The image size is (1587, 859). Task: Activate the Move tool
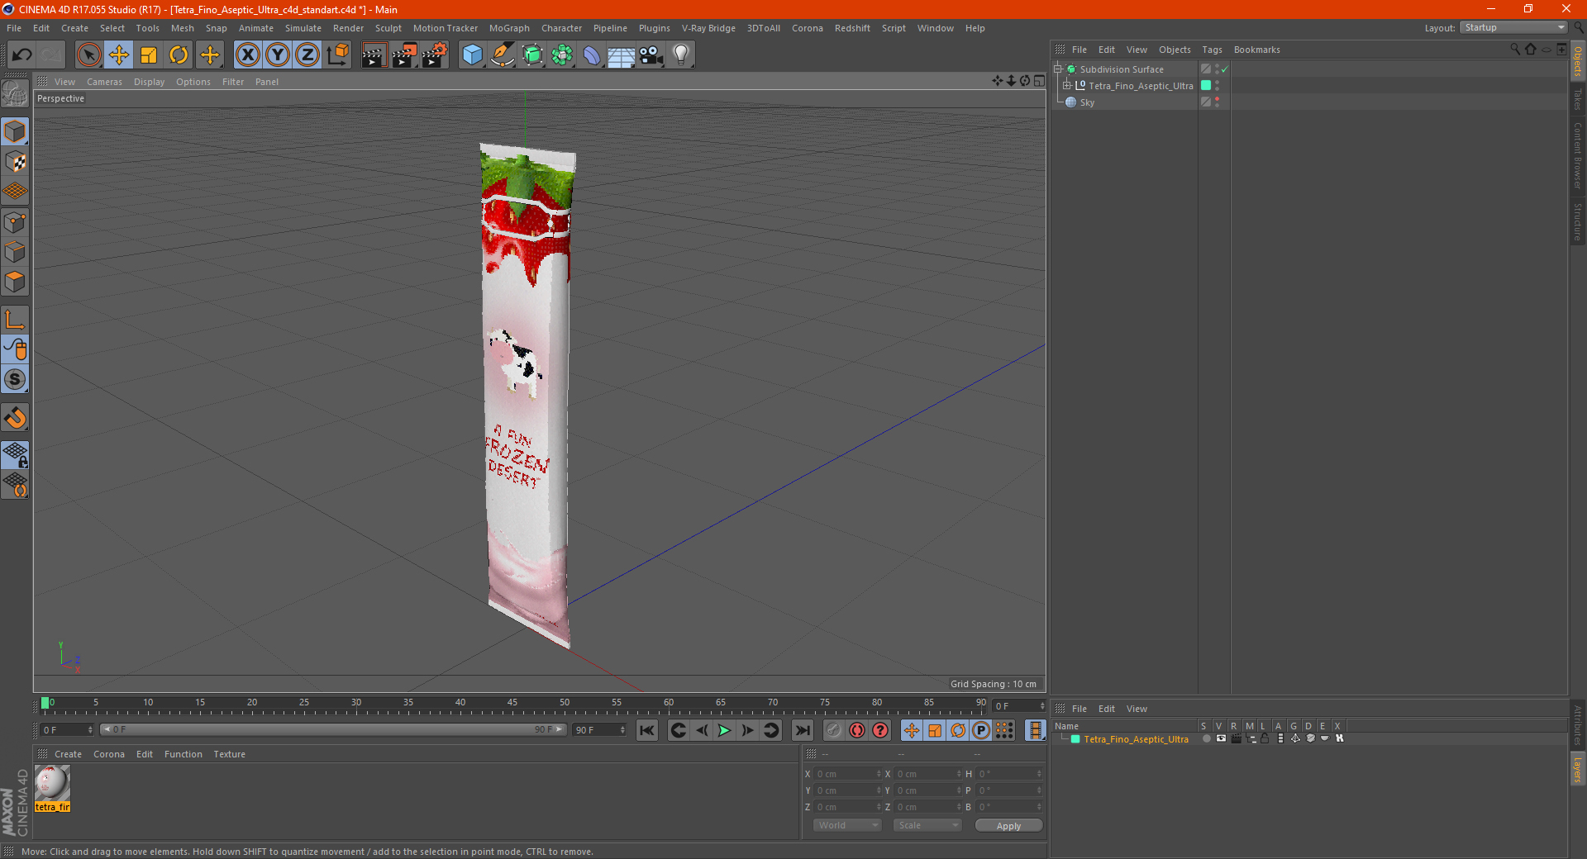(119, 55)
